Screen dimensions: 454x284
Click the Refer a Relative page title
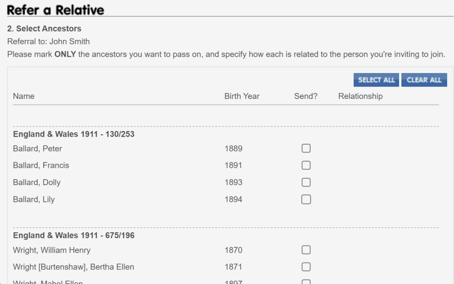(55, 10)
